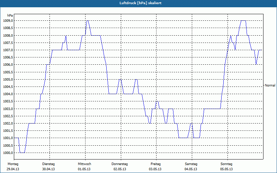Click the 1003,0 axis value
Viewport: 277px width, 173px height.
tap(8, 109)
